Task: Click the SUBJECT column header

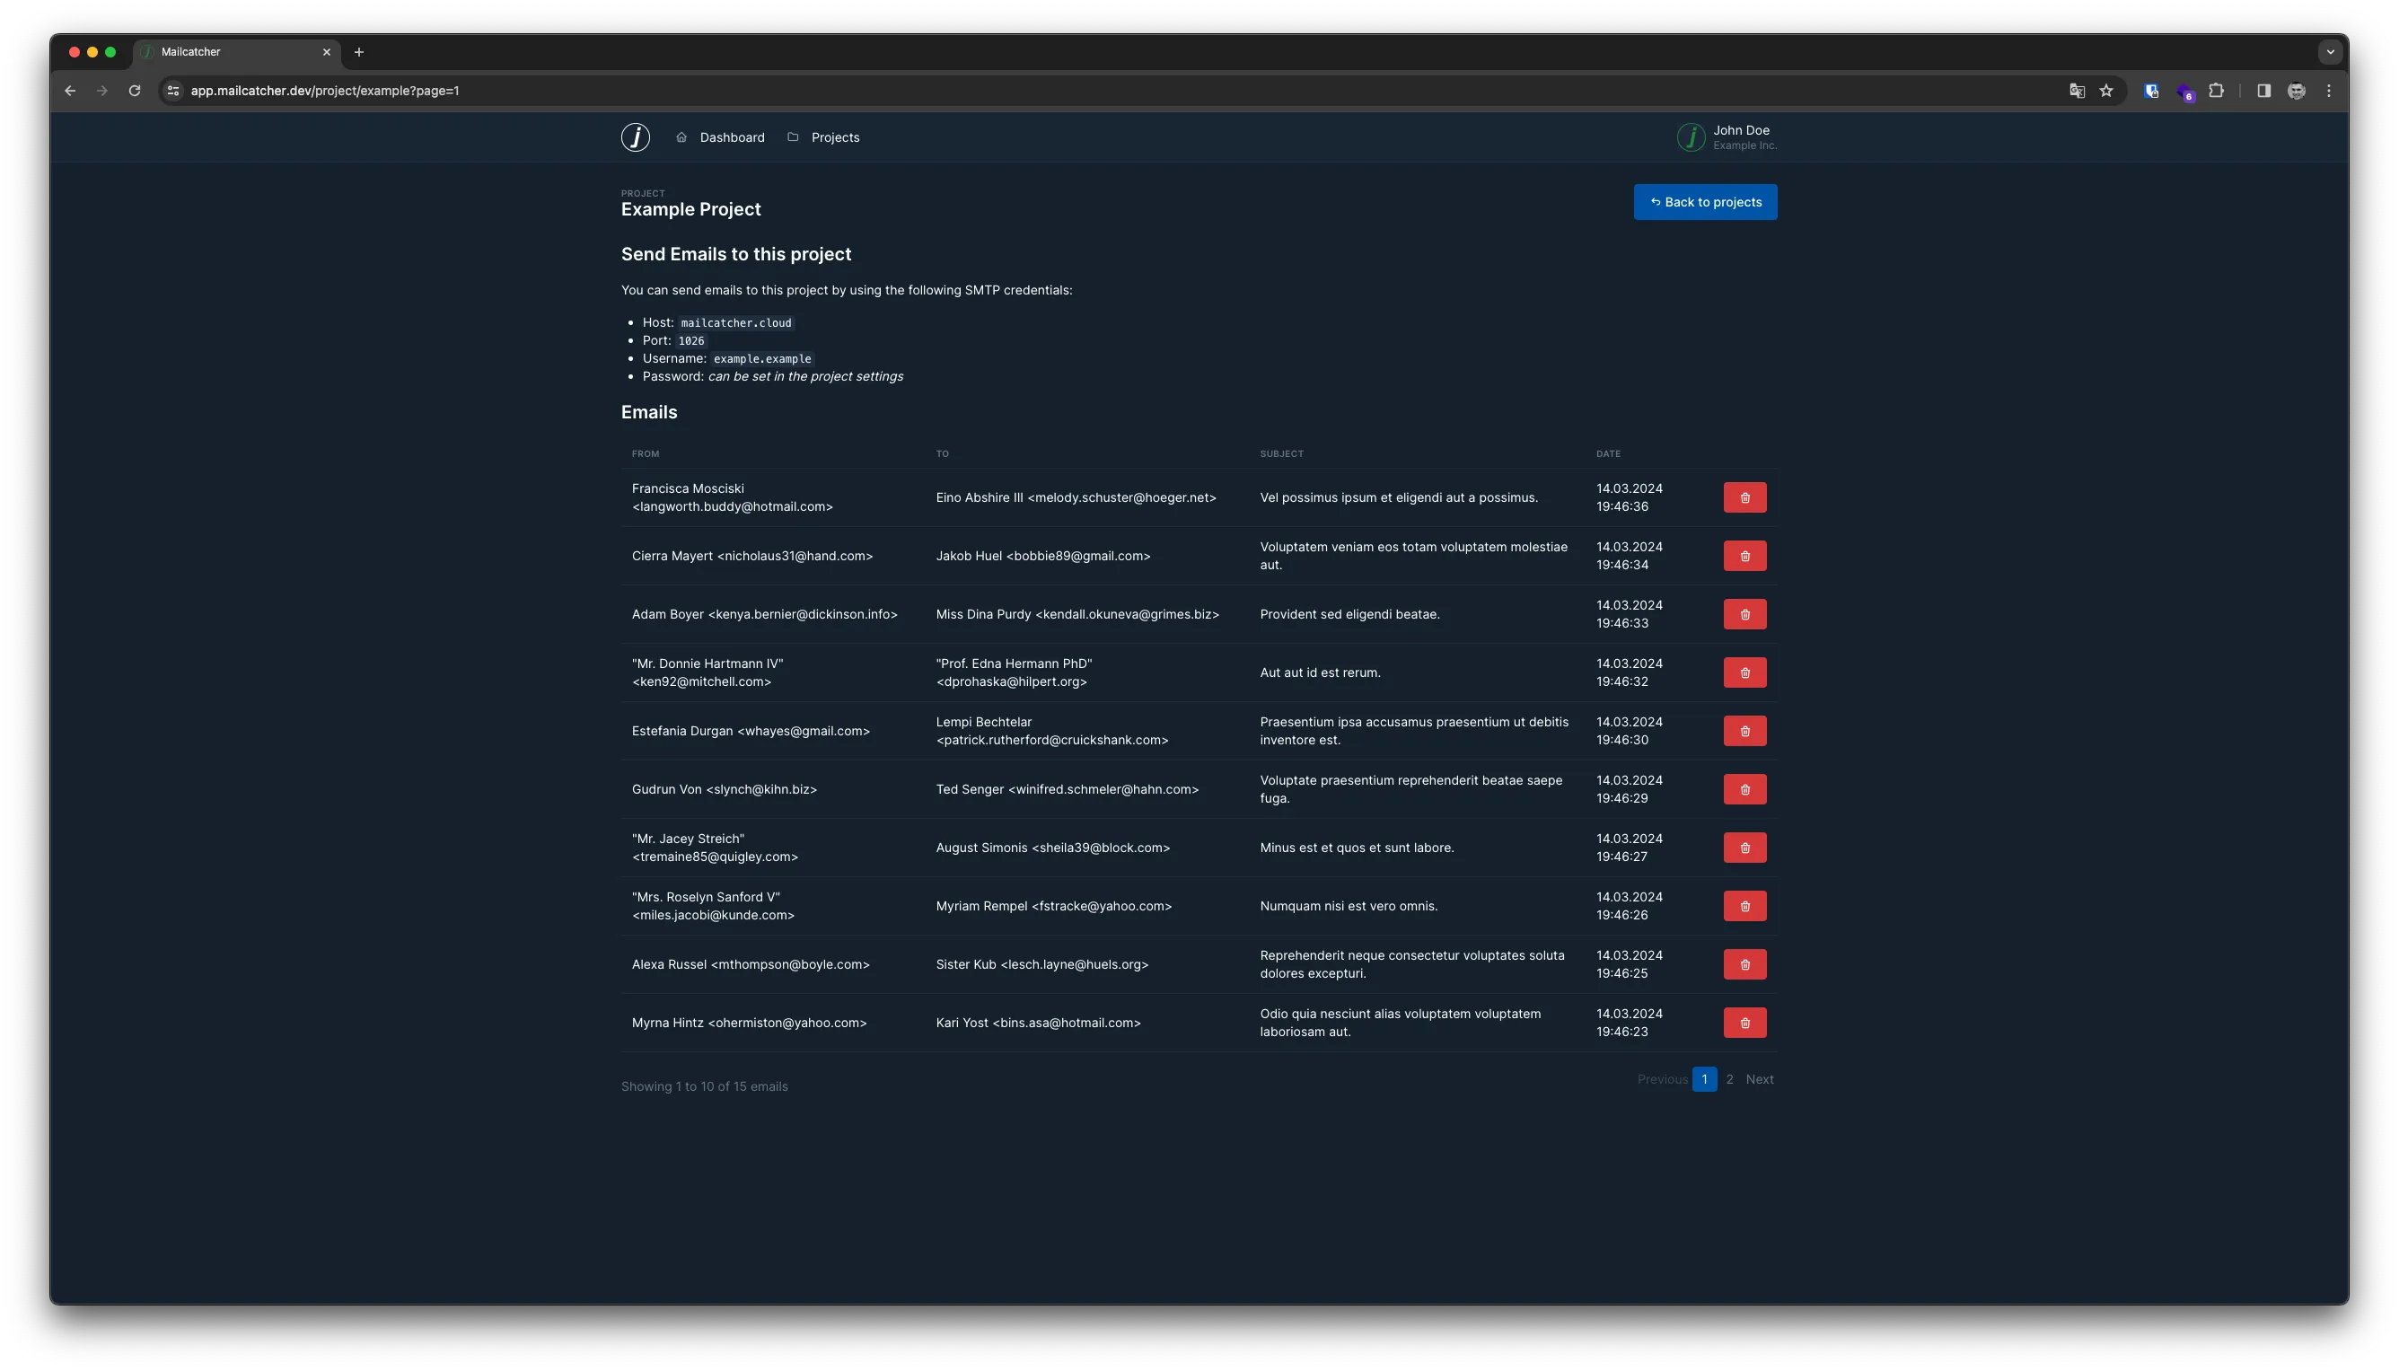Action: (1281, 454)
